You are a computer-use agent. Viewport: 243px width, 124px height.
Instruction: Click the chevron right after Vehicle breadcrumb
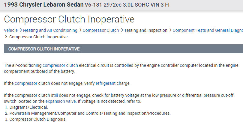(20, 30)
